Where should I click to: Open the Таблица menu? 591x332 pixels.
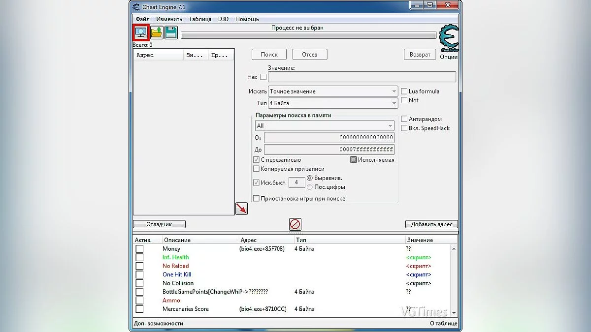pyautogui.click(x=200, y=19)
